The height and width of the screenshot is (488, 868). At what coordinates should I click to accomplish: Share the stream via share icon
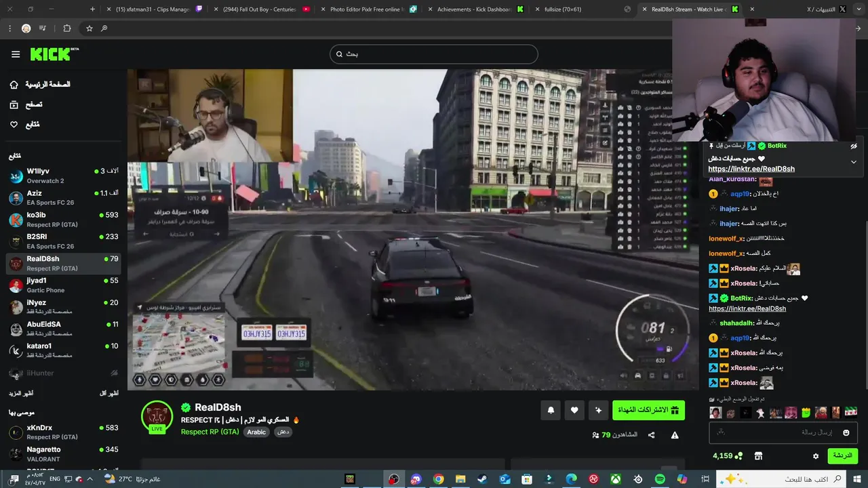pos(651,435)
